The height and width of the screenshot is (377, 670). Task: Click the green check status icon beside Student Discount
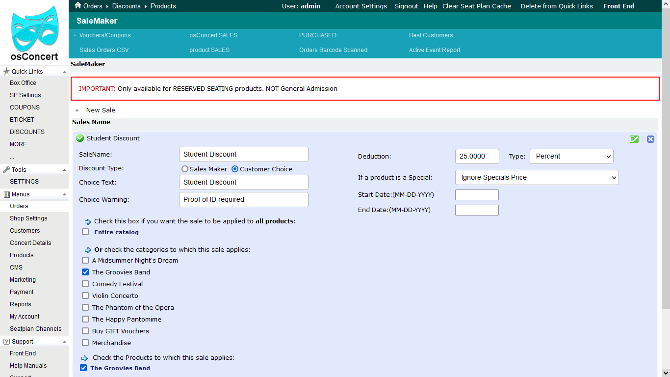pos(80,138)
